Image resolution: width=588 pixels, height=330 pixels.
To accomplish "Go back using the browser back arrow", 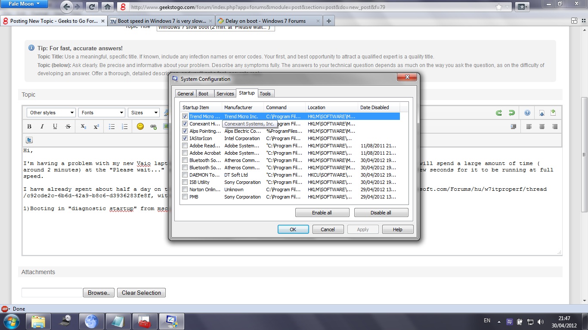I will point(66,7).
